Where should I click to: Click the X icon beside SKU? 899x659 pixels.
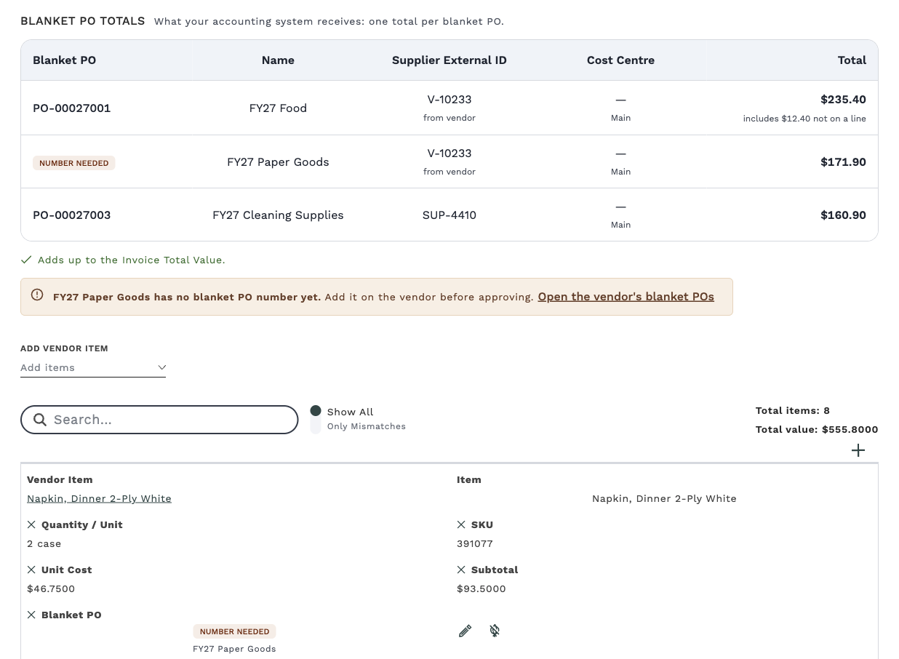coord(461,524)
